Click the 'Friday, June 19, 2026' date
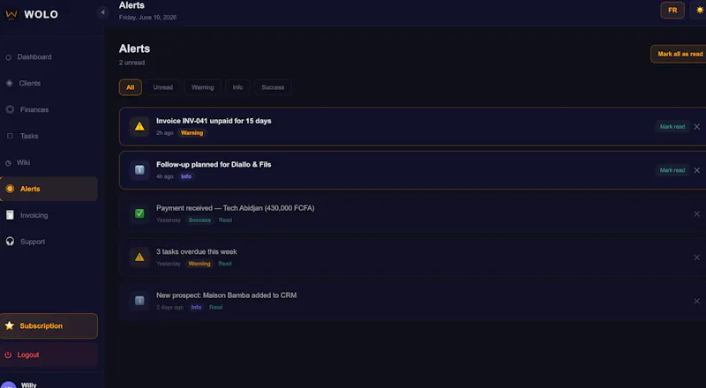 pos(147,18)
